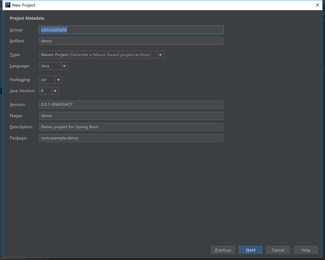
Task: Proceed with the Next button
Action: click(x=250, y=250)
